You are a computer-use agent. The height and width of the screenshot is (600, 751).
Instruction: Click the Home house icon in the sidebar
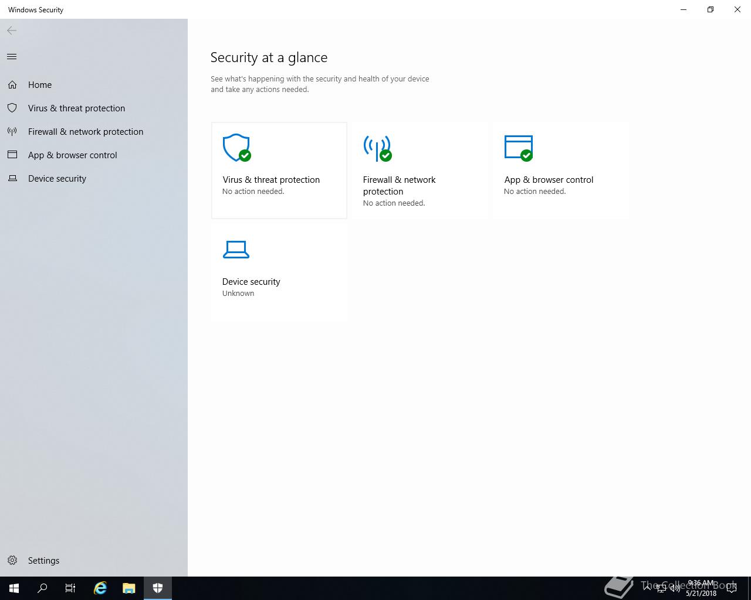point(12,85)
